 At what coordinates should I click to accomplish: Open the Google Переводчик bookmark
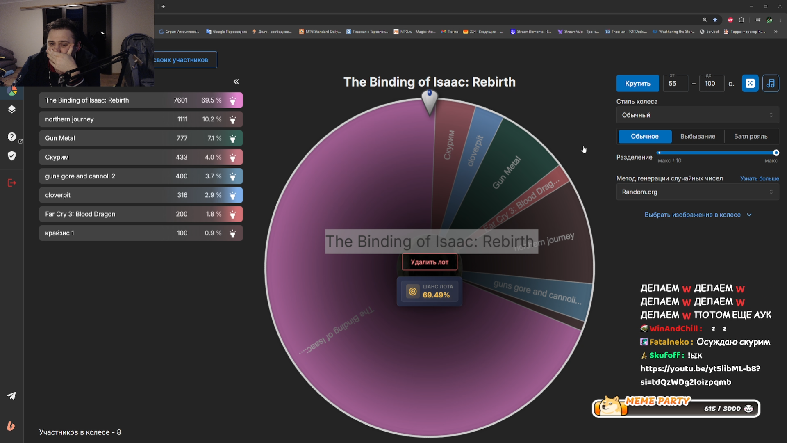pyautogui.click(x=226, y=32)
